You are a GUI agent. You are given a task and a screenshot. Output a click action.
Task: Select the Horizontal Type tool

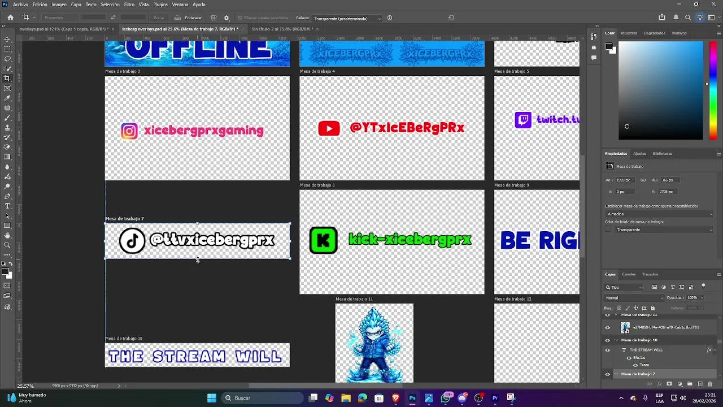7,206
